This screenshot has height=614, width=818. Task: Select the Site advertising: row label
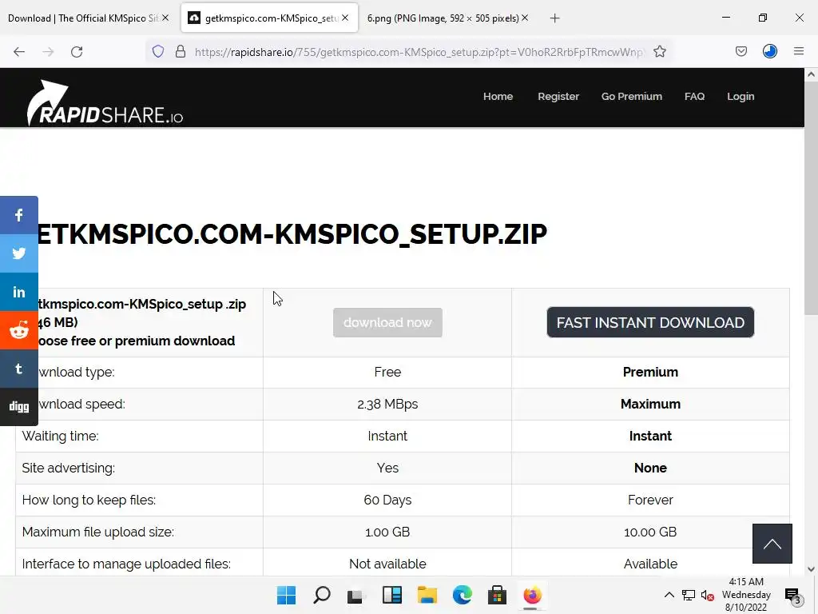pos(69,468)
